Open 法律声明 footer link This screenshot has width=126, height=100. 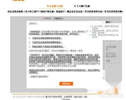click(x=68, y=97)
